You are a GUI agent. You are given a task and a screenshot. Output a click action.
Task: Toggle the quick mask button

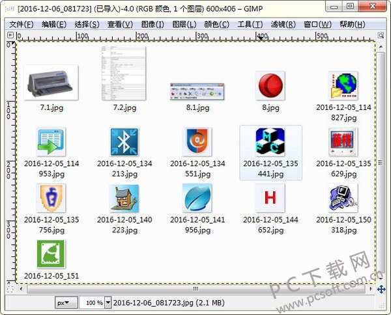click(10, 289)
